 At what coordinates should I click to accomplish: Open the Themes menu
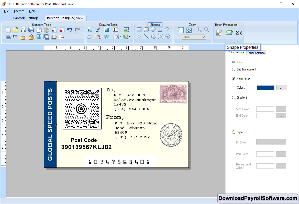click(x=19, y=11)
